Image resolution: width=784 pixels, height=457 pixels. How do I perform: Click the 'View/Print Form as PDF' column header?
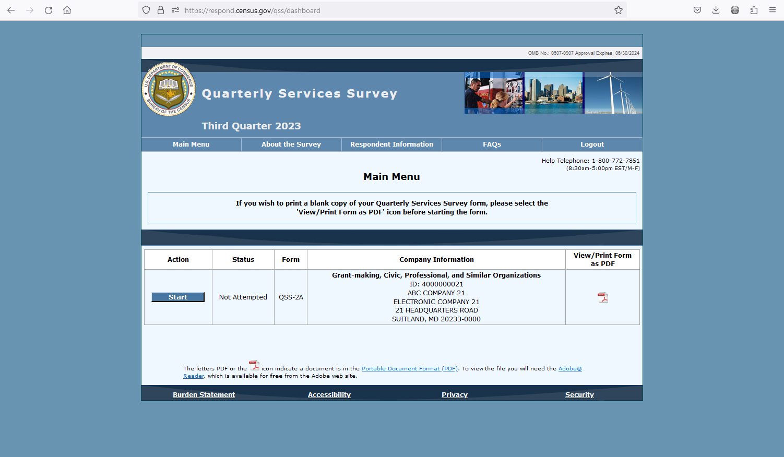click(x=602, y=260)
